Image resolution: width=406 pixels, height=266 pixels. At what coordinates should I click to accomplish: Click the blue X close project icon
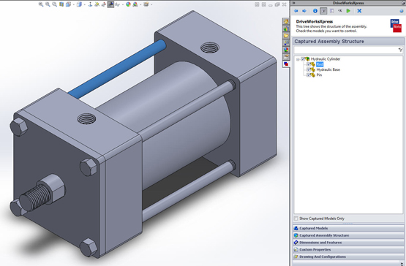point(359,11)
